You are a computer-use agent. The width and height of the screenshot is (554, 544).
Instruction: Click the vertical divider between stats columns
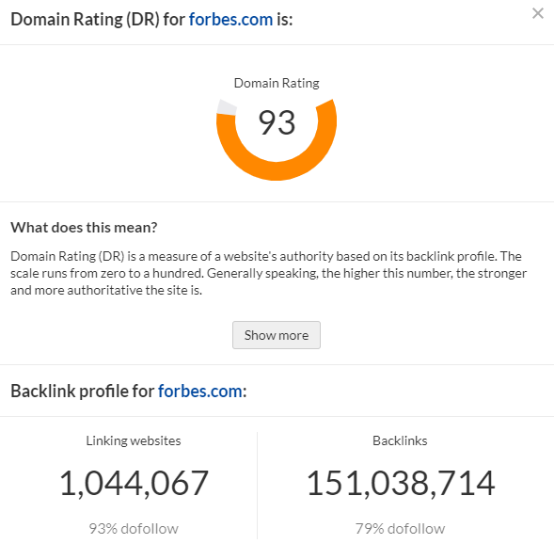pos(257,486)
